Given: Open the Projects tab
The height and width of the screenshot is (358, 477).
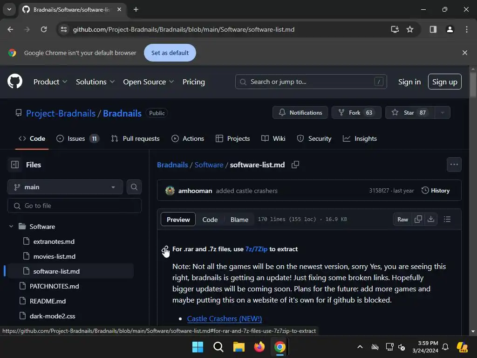Looking at the screenshot, I should pyautogui.click(x=233, y=138).
